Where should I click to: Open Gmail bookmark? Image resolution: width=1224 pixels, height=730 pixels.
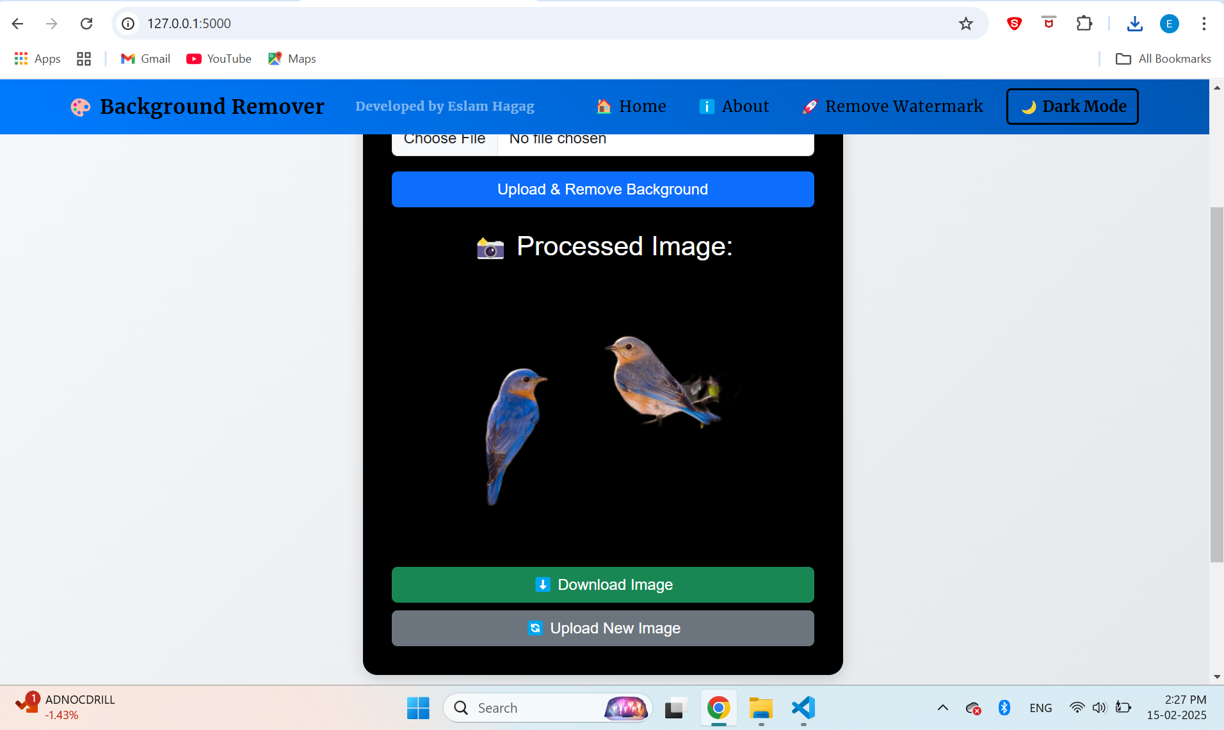[x=145, y=59]
